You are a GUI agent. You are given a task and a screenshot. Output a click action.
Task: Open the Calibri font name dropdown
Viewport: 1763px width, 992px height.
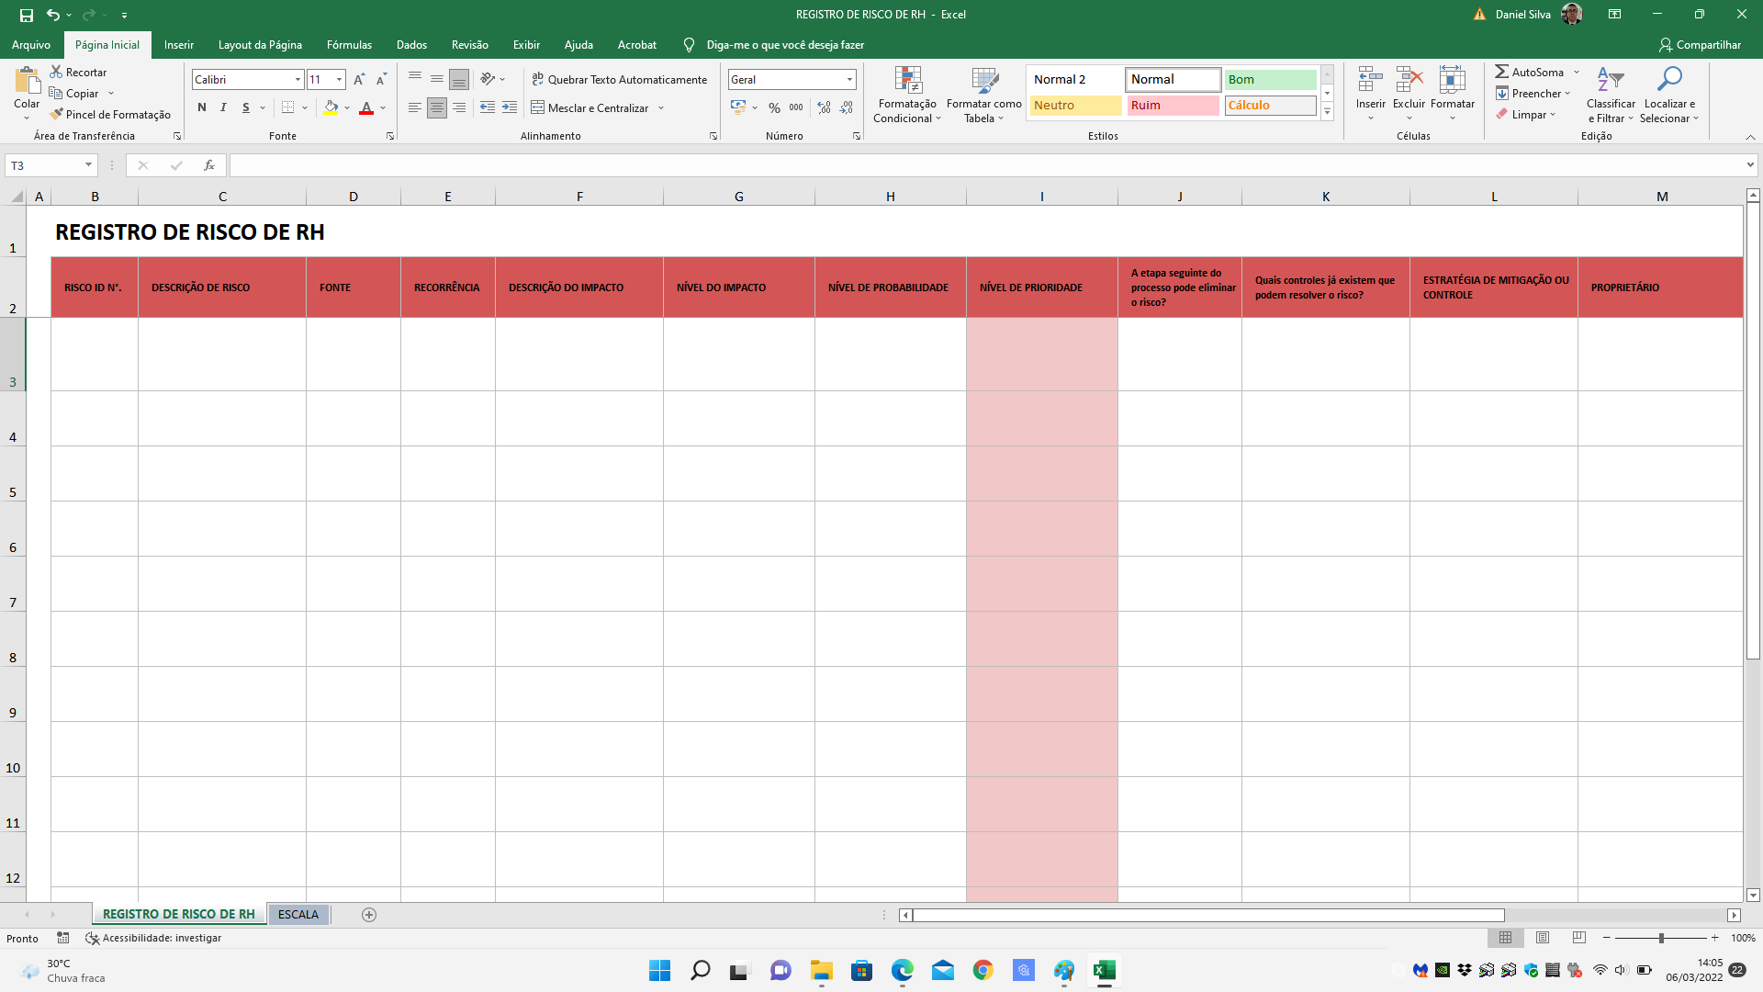pos(298,80)
